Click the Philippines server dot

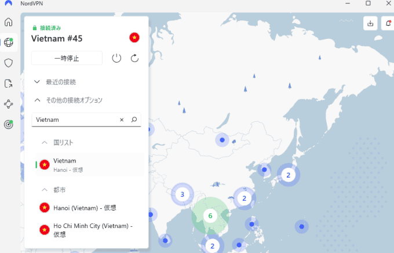252,224
